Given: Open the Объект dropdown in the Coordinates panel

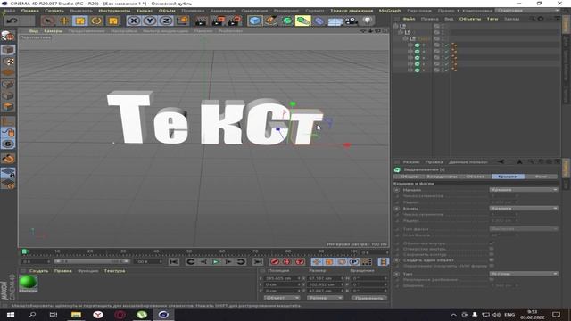Looking at the screenshot, I should click(x=282, y=298).
